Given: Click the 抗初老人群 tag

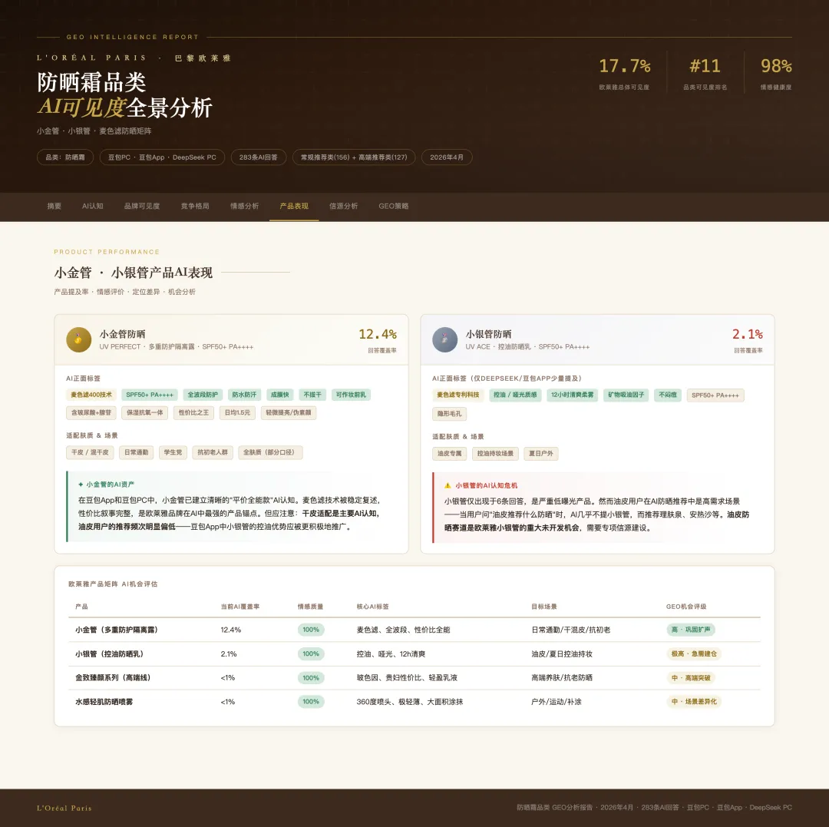Looking at the screenshot, I should [213, 452].
